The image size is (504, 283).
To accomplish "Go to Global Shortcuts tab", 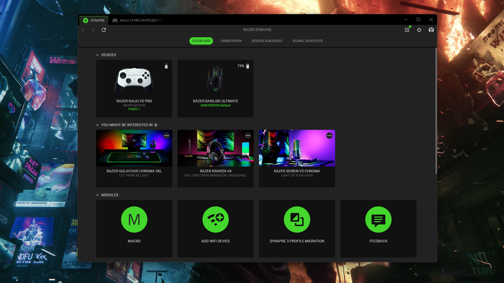I will coord(308,41).
